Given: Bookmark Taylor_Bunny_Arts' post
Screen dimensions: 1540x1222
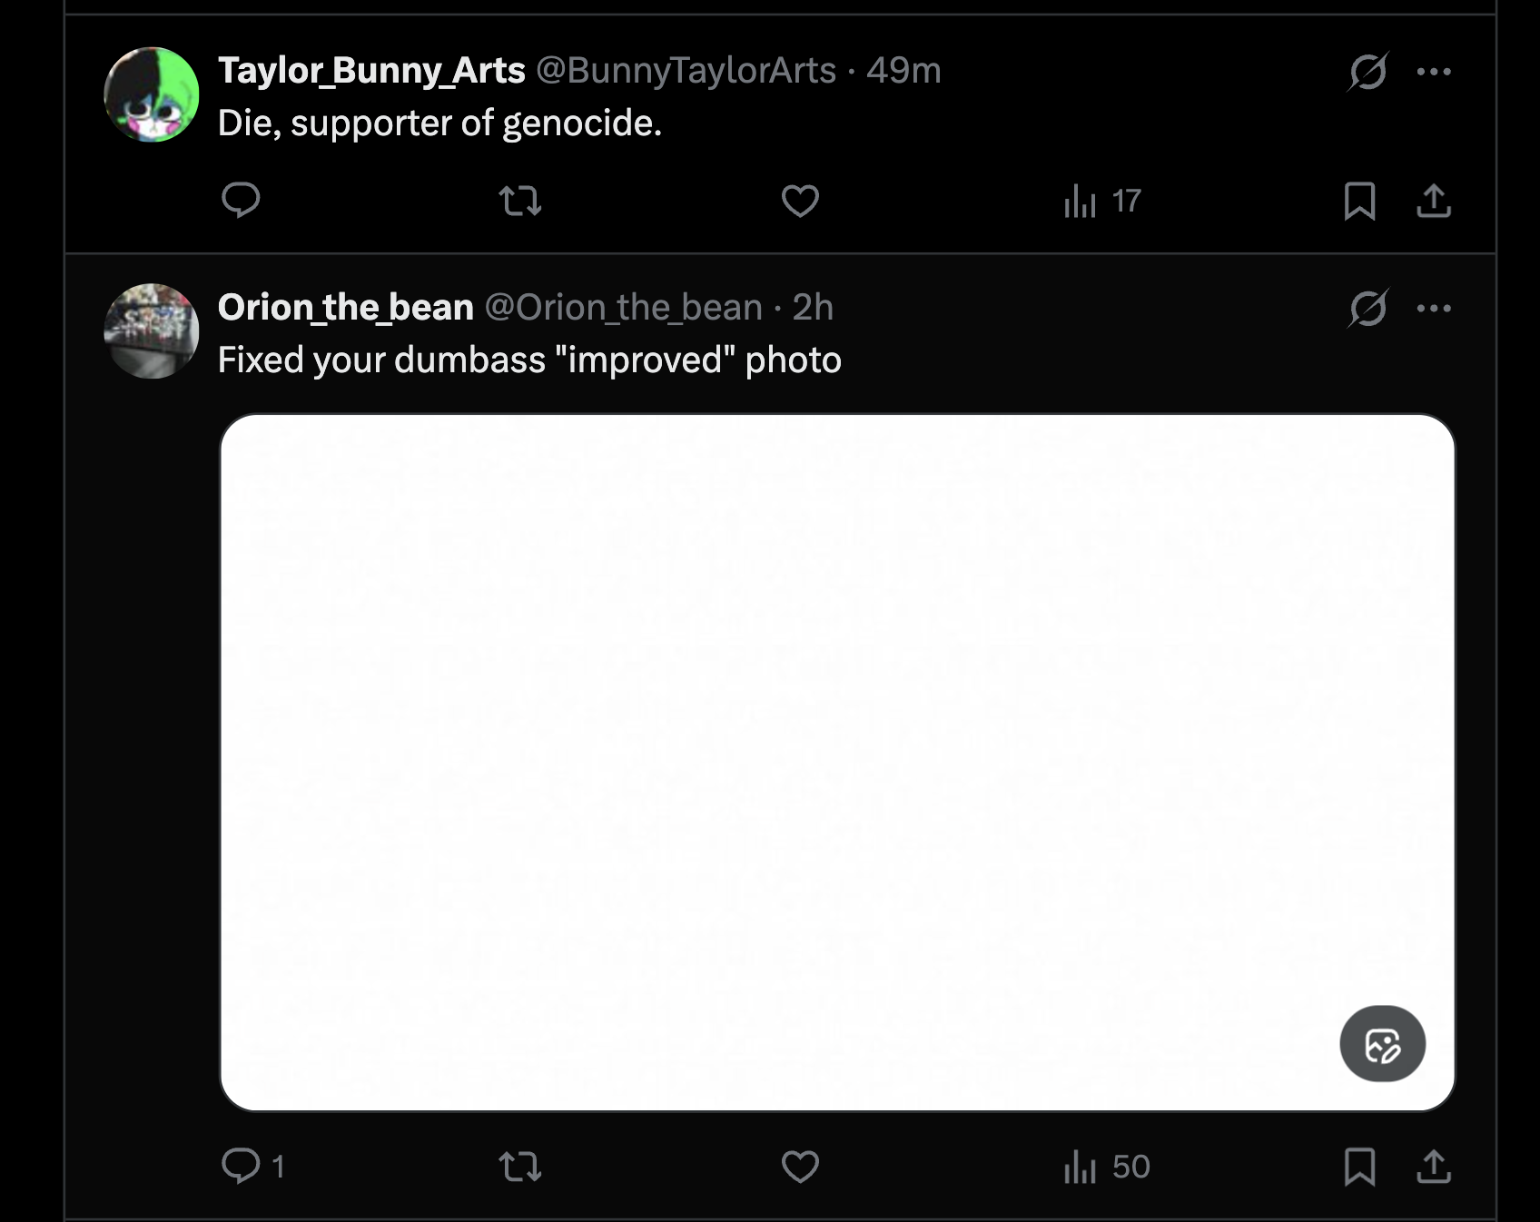Looking at the screenshot, I should pyautogui.click(x=1359, y=201).
